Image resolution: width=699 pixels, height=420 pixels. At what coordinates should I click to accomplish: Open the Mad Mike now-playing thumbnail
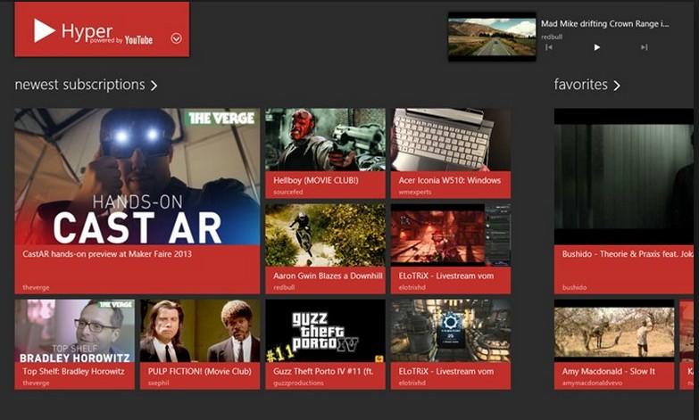point(492,37)
